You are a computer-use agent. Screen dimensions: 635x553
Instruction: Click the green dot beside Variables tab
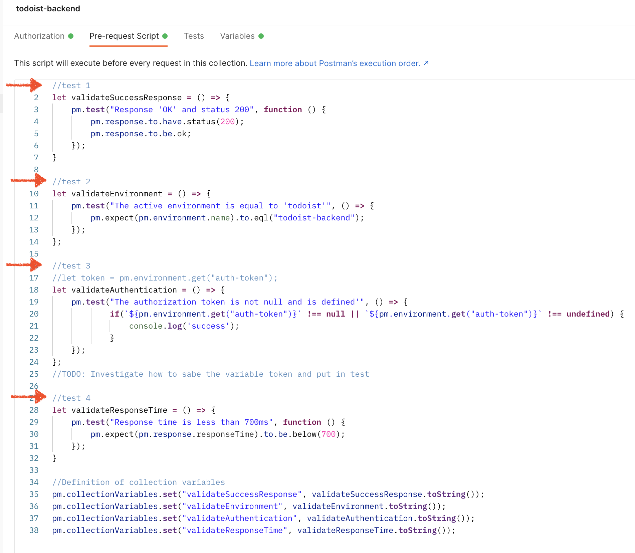[x=261, y=36]
